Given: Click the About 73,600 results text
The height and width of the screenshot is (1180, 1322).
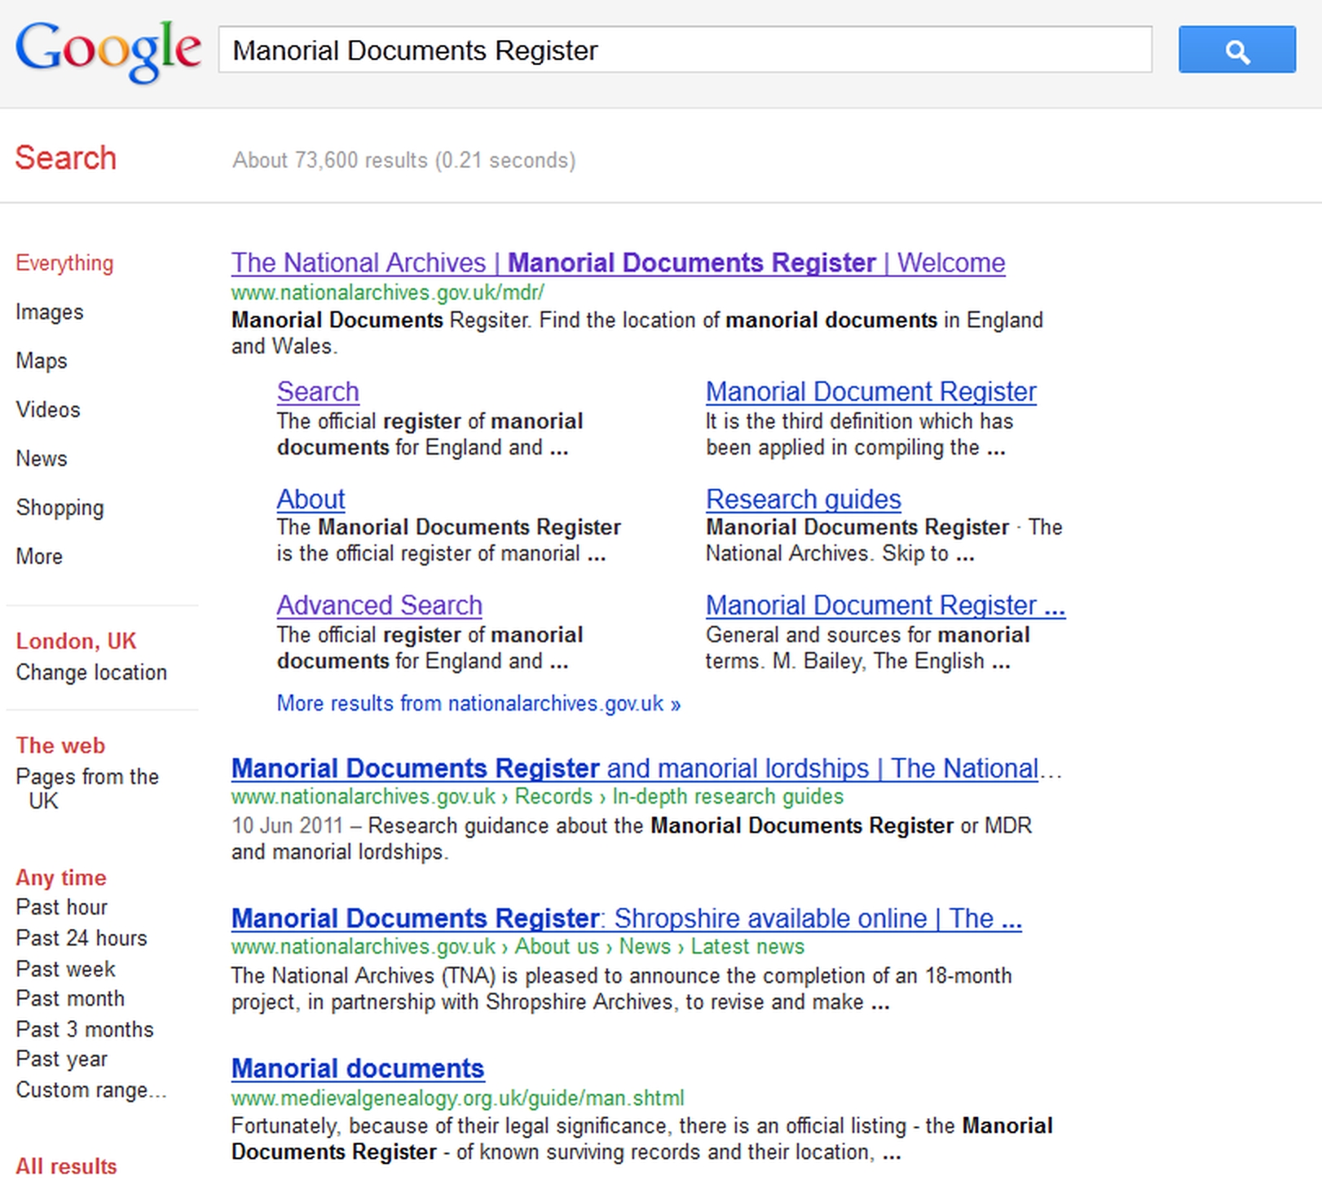Looking at the screenshot, I should coord(404,160).
